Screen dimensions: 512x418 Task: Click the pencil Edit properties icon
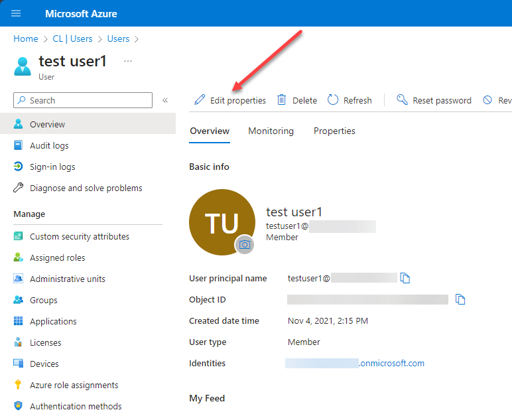coord(200,100)
